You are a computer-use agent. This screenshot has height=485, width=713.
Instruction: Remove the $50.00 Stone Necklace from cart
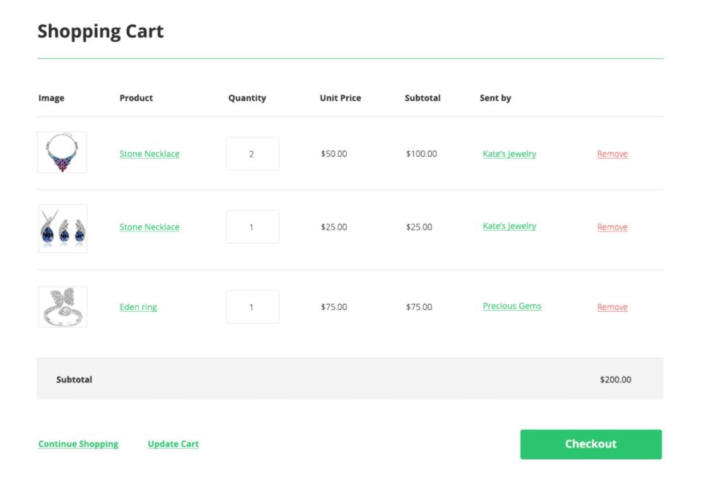point(612,154)
